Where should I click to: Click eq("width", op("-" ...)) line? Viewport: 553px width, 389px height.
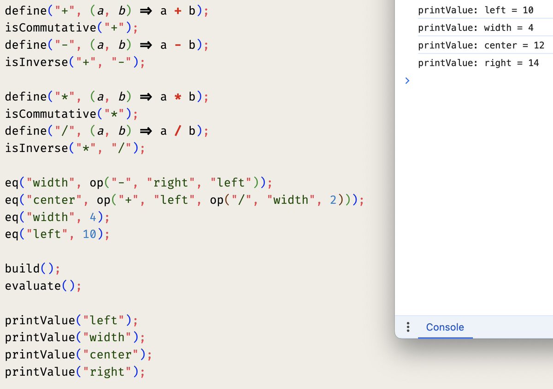tap(139, 183)
